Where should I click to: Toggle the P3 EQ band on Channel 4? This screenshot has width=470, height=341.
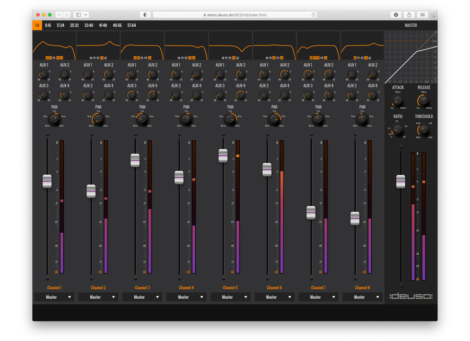tap(190, 58)
